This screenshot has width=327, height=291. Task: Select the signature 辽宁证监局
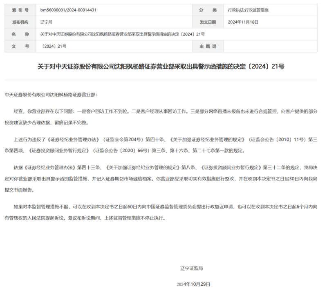pos(191,268)
